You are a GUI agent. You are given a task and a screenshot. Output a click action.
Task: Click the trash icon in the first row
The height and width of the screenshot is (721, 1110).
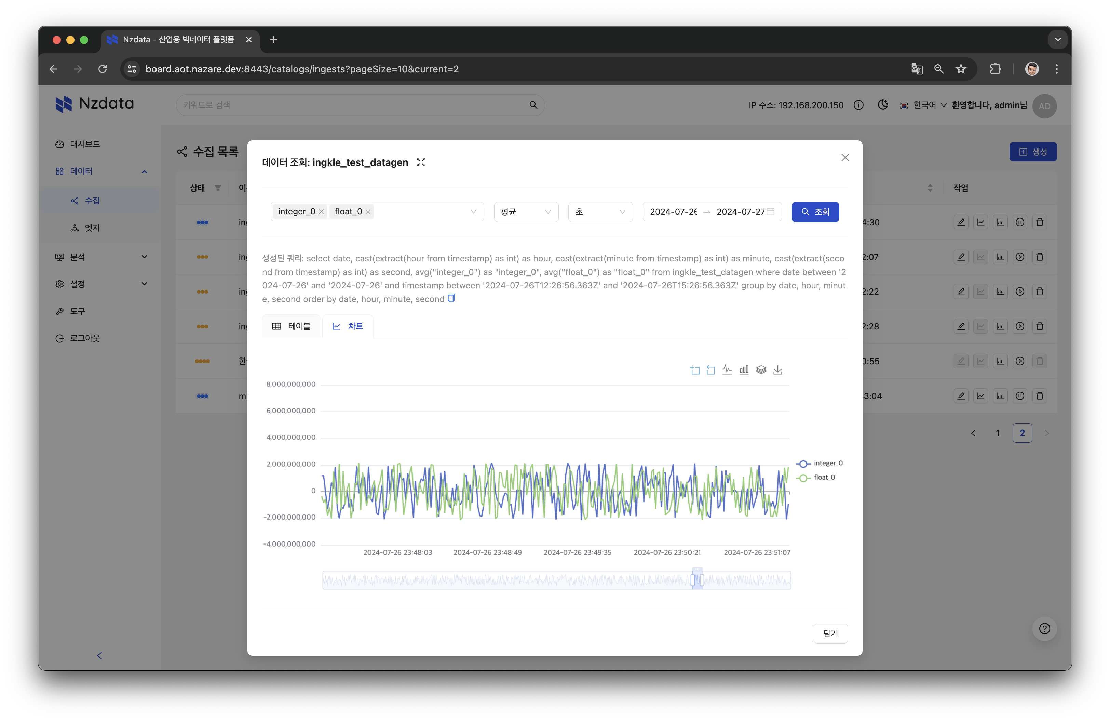[1040, 222]
